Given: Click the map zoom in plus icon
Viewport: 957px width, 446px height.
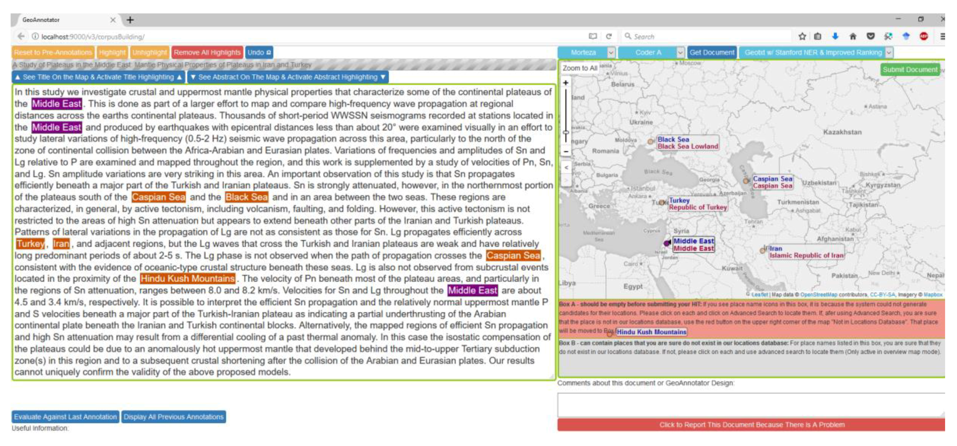Looking at the screenshot, I should 565,83.
